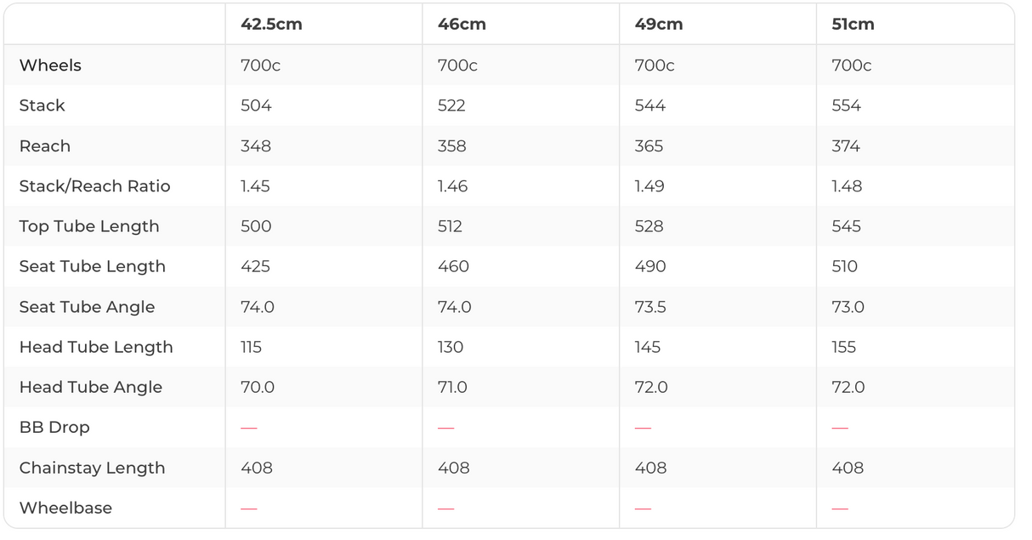Select the BB Drop row label
The height and width of the screenshot is (540, 1032).
54,428
